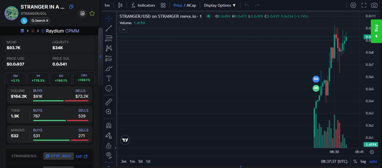The image size is (382, 168).
Task: Set chart range to 1d
Action: click(x=148, y=161)
